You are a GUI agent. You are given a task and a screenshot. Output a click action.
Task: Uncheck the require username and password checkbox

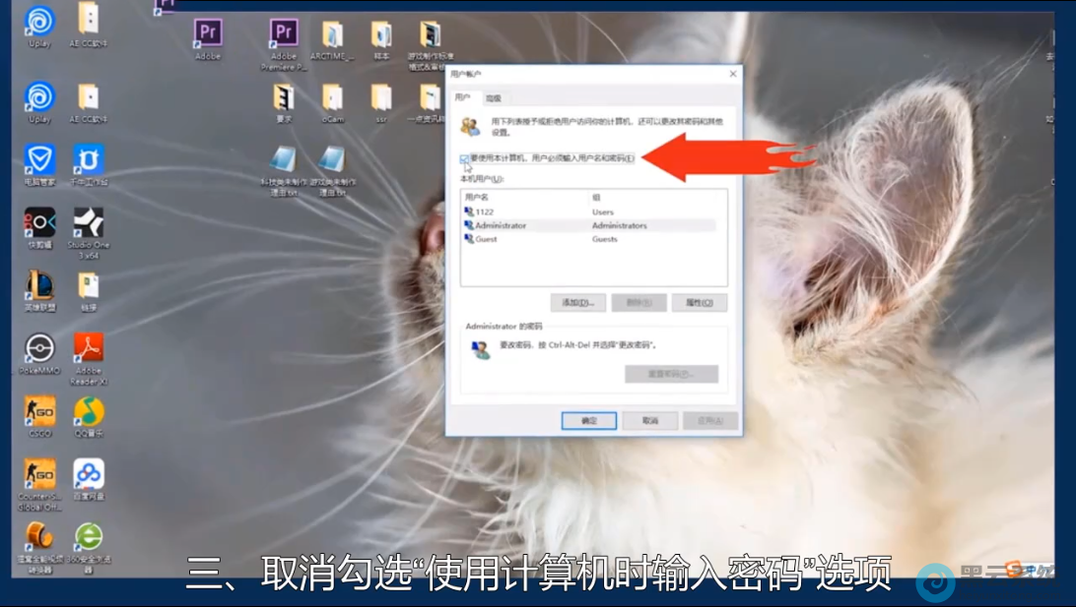point(464,158)
